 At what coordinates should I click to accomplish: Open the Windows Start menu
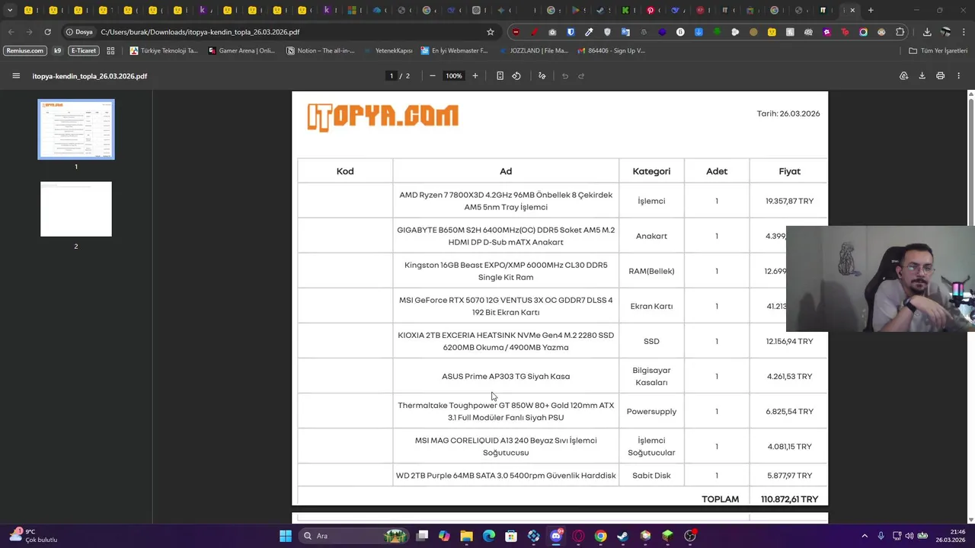pyautogui.click(x=286, y=536)
